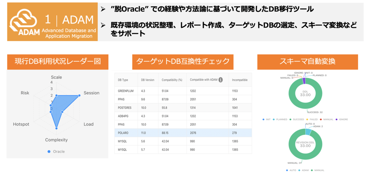Viewport: 367px width, 173px height.
Task: Click the purple IGNORE slice of DDL donut
Action: coord(304,80)
